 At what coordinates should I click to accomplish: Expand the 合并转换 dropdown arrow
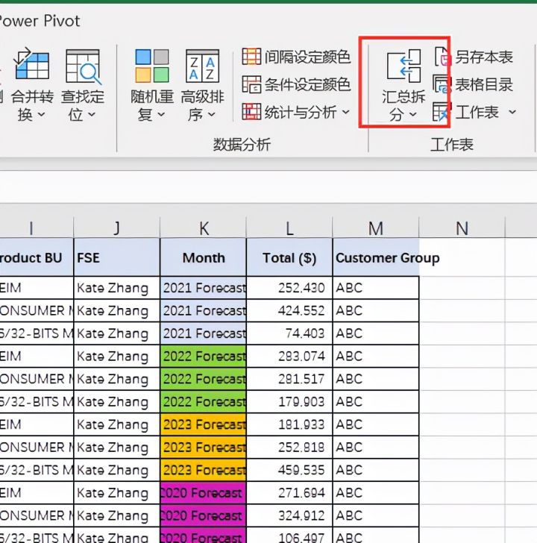click(41, 114)
